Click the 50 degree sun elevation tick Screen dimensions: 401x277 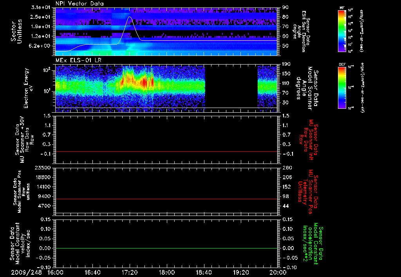[x=285, y=46]
